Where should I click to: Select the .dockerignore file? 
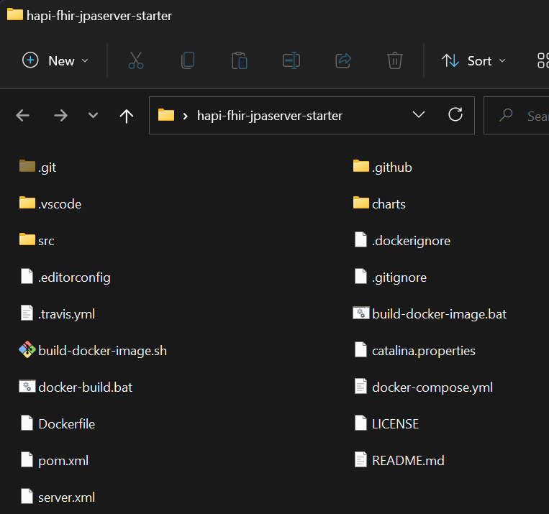pyautogui.click(x=402, y=241)
